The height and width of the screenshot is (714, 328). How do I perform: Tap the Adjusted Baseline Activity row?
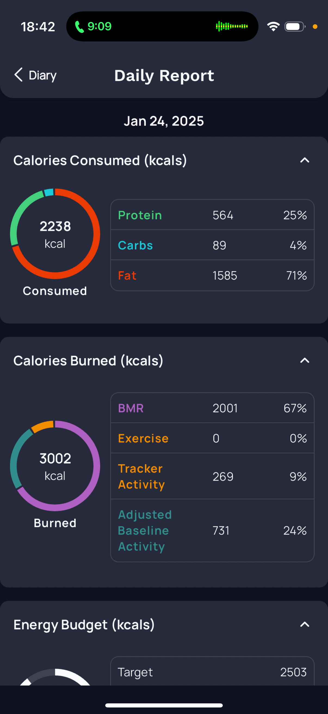[x=212, y=530]
